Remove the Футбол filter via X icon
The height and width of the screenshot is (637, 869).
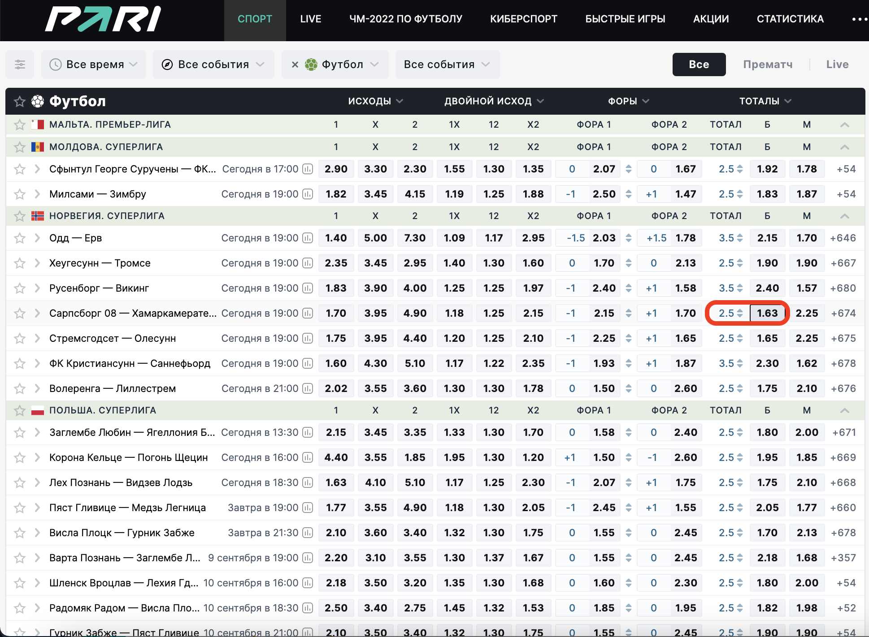(x=295, y=65)
